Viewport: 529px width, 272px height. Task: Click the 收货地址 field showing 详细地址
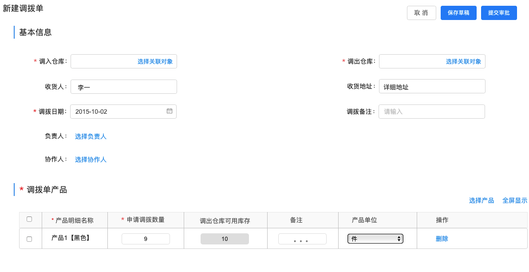click(x=432, y=86)
